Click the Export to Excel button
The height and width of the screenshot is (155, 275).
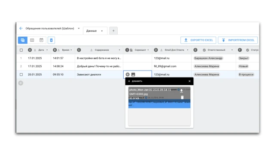pos(198,40)
